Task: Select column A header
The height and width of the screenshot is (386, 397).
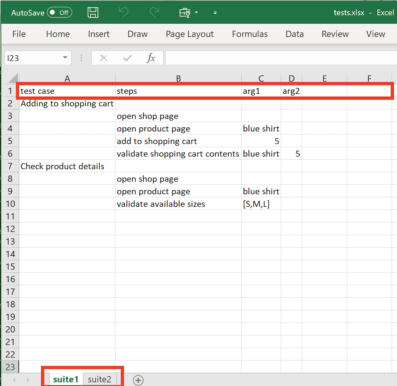Action: tap(67, 78)
